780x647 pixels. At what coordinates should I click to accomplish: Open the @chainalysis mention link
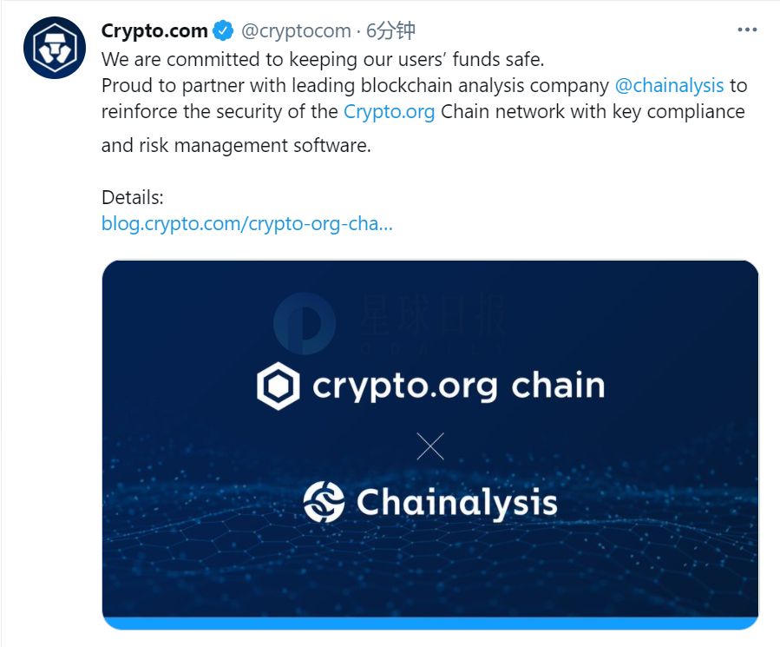coord(669,86)
